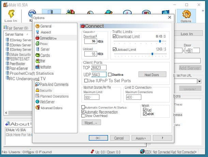Click the TCP port field
This screenshot has height=157, width=208.
click(x=99, y=68)
